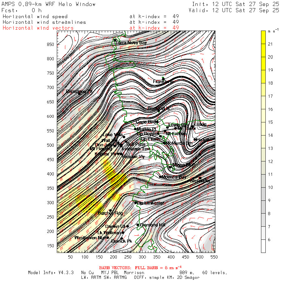Click the Diamond Hill station dot
Viewport: 281px width, 281px height.
pos(138,225)
